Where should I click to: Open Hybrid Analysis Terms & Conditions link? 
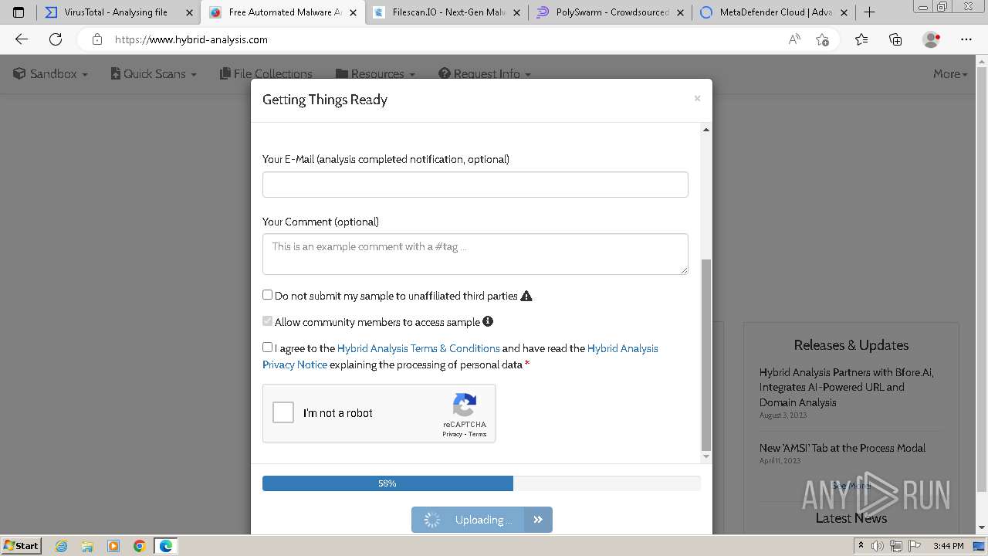pos(418,348)
